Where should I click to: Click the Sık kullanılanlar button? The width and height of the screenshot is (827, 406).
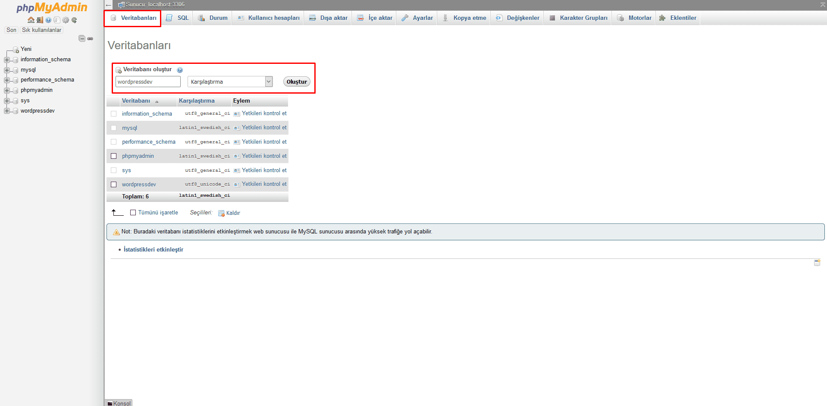(x=42, y=30)
